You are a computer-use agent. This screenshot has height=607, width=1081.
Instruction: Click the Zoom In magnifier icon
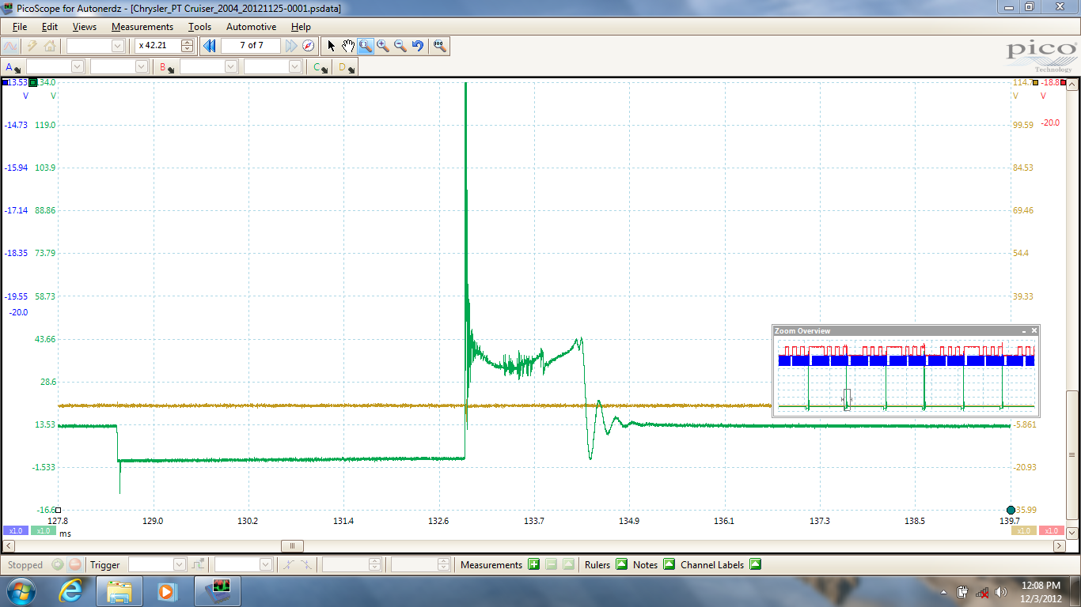tap(382, 45)
